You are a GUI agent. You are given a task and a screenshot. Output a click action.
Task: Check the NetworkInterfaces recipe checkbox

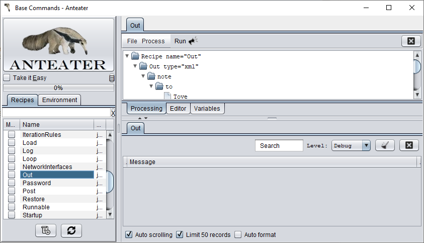click(x=12, y=167)
